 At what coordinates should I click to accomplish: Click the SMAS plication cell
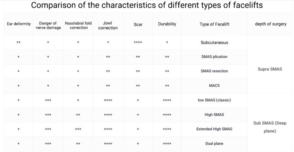pyautogui.click(x=214, y=57)
